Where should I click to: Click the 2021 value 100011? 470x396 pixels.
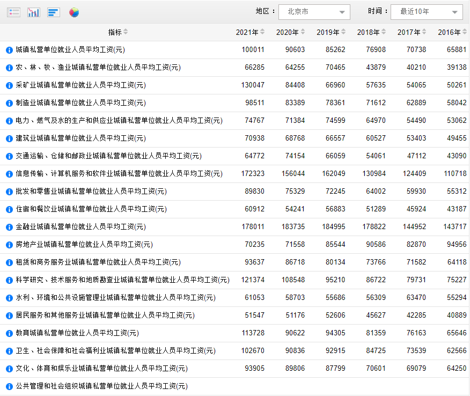click(x=253, y=49)
